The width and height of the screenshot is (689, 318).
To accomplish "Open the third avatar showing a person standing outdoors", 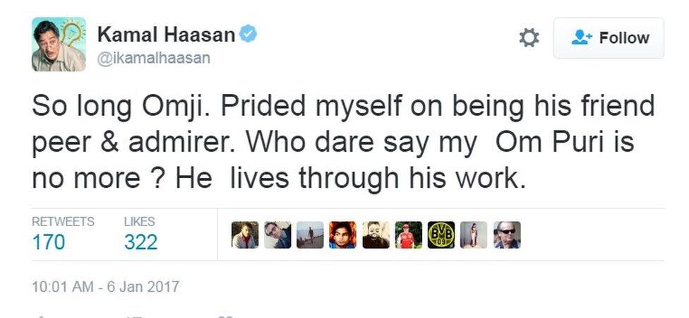I will 310,235.
